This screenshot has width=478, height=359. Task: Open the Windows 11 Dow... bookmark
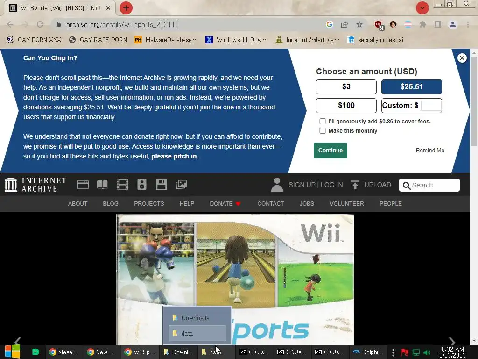click(x=237, y=40)
